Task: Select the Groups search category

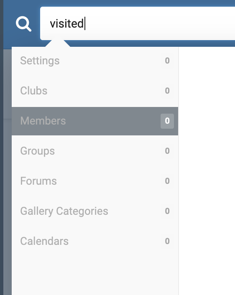Action: click(x=95, y=151)
